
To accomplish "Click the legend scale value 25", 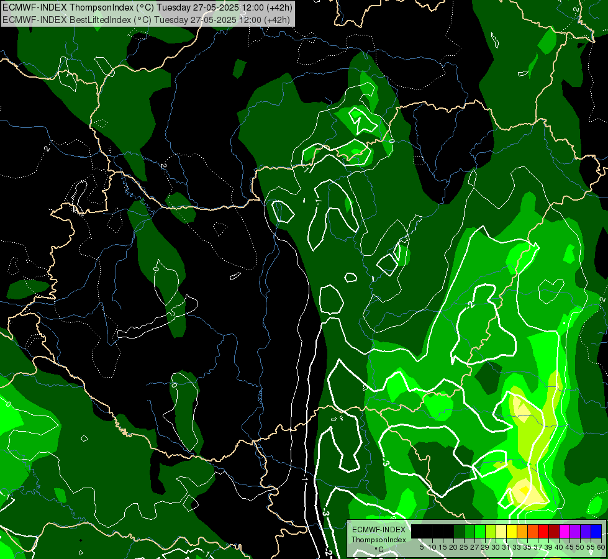I will (464, 547).
